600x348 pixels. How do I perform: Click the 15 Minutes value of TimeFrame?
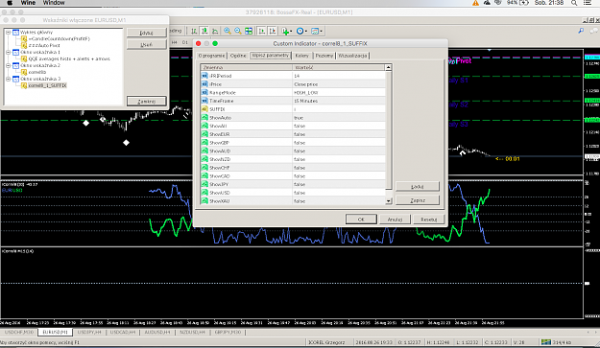(x=339, y=102)
